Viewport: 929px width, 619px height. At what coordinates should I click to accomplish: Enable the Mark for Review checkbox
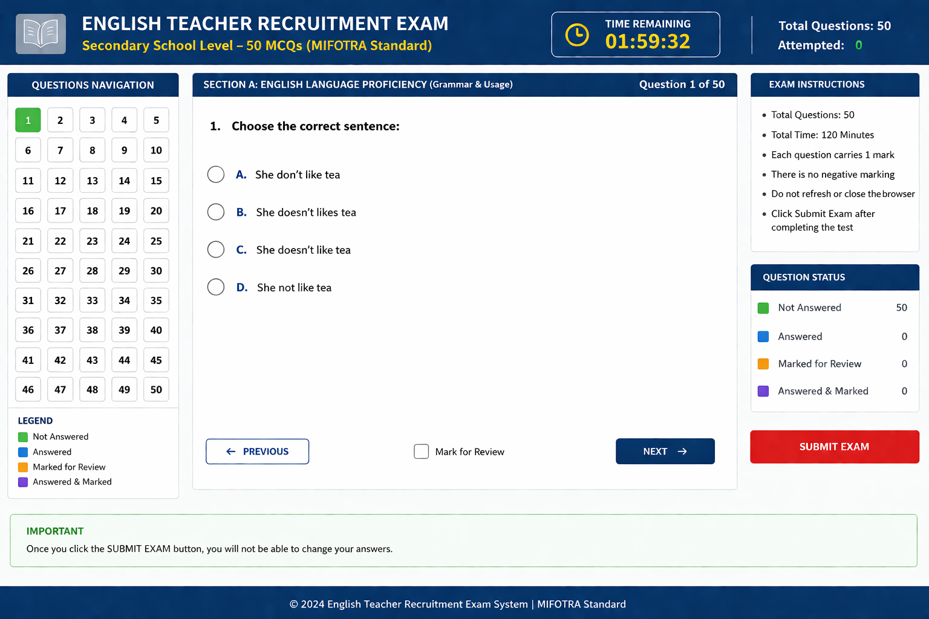(x=421, y=452)
